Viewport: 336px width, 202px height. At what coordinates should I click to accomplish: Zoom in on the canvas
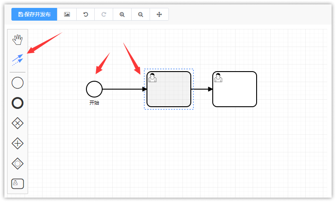click(x=122, y=14)
